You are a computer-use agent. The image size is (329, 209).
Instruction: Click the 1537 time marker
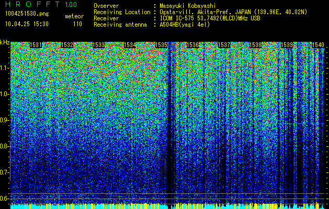pos(224,45)
